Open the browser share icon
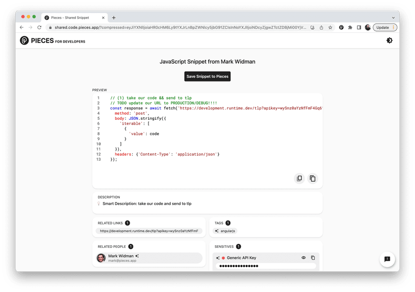 click(322, 27)
